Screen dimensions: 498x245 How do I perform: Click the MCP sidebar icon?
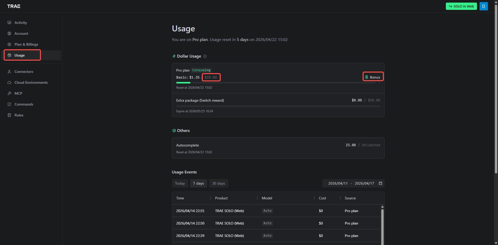pos(9,93)
